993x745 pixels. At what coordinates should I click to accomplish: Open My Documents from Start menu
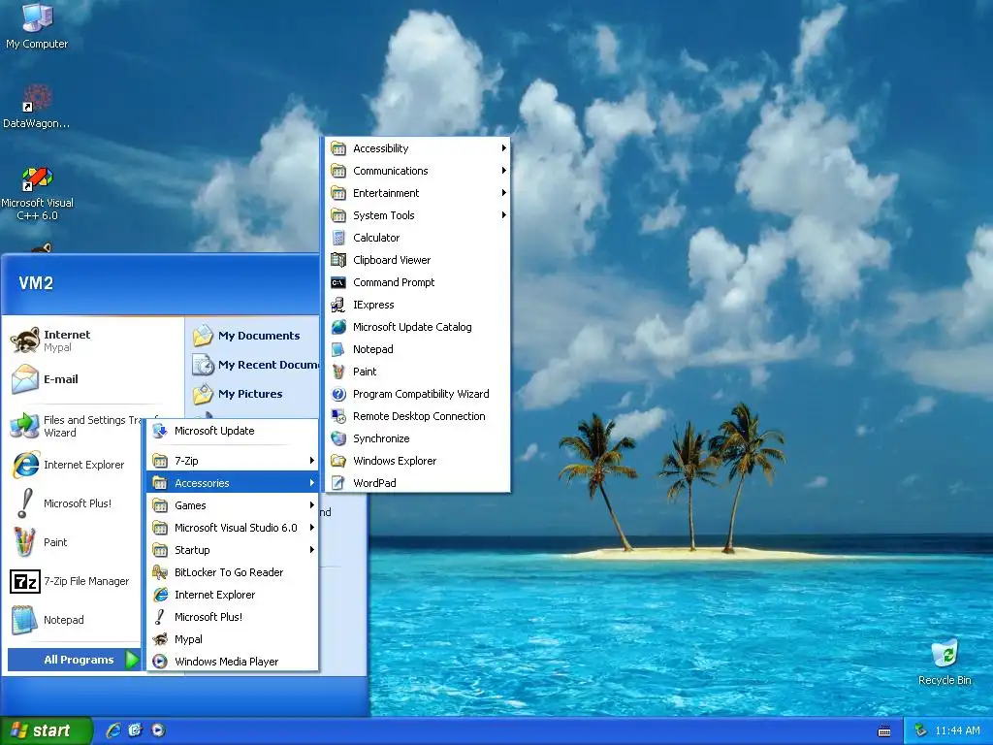253,336
